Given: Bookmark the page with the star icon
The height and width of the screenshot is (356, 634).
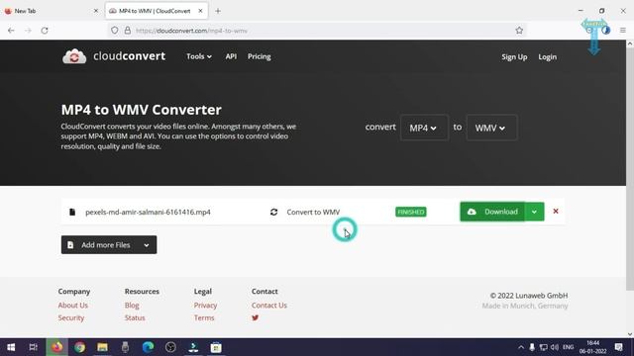Looking at the screenshot, I should pos(519,31).
